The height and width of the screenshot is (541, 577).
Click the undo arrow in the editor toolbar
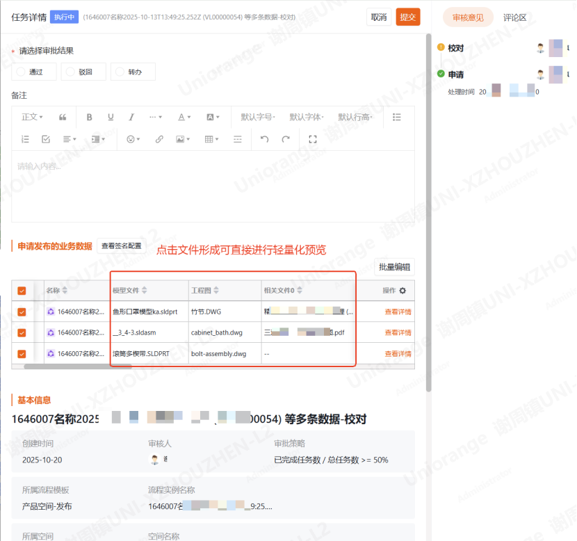pos(264,139)
